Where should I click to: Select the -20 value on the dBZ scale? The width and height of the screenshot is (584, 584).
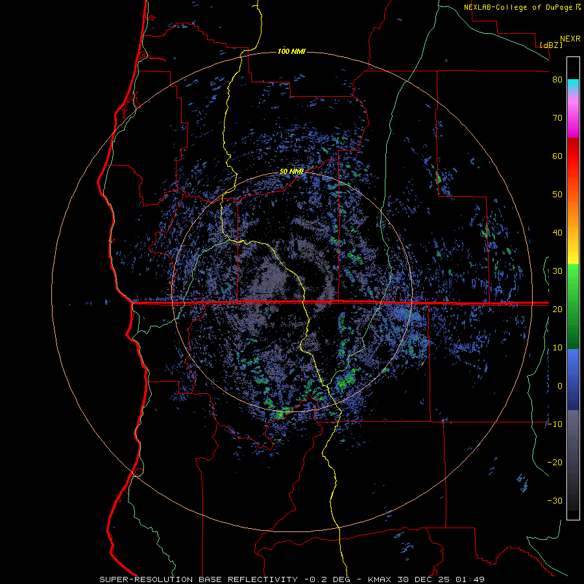pyautogui.click(x=555, y=462)
